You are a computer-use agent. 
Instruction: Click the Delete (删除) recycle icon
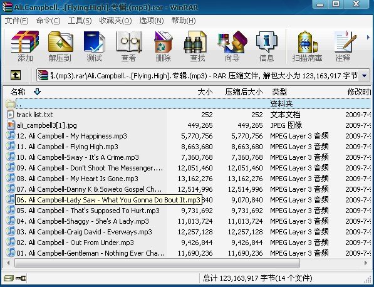164,41
